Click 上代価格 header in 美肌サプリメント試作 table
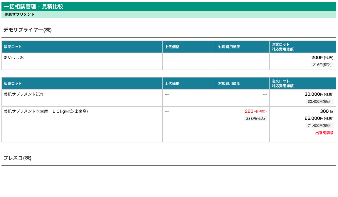This screenshot has width=338, height=197. pyautogui.click(x=172, y=84)
